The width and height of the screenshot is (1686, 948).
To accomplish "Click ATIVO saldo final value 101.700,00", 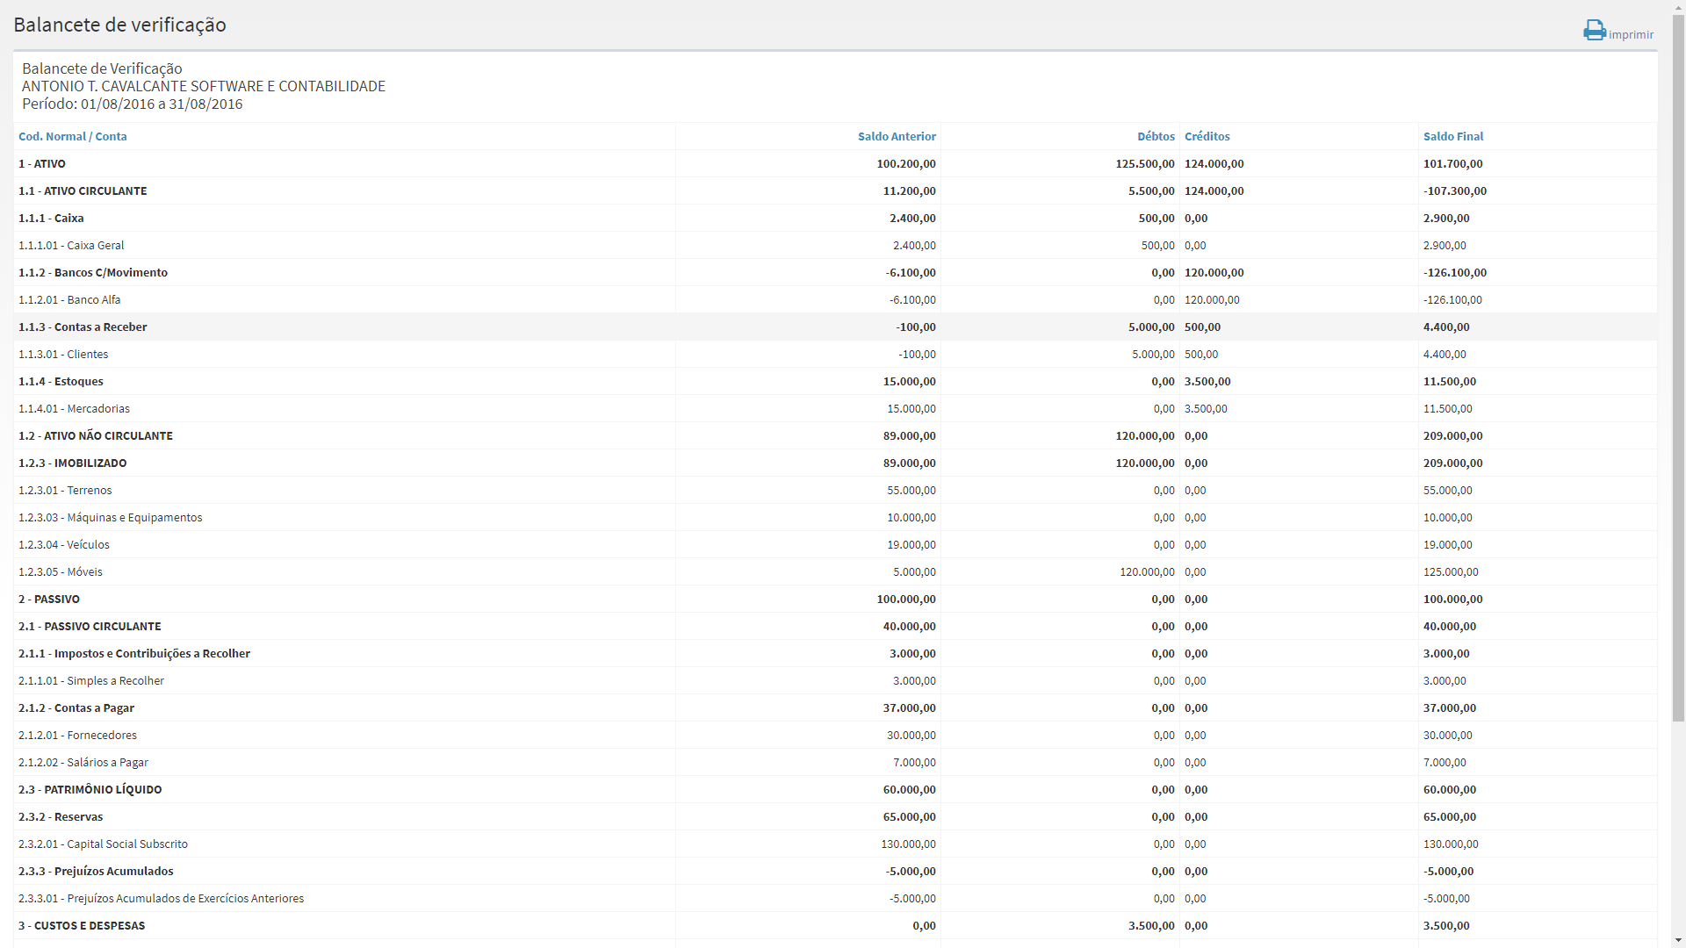I will point(1452,163).
